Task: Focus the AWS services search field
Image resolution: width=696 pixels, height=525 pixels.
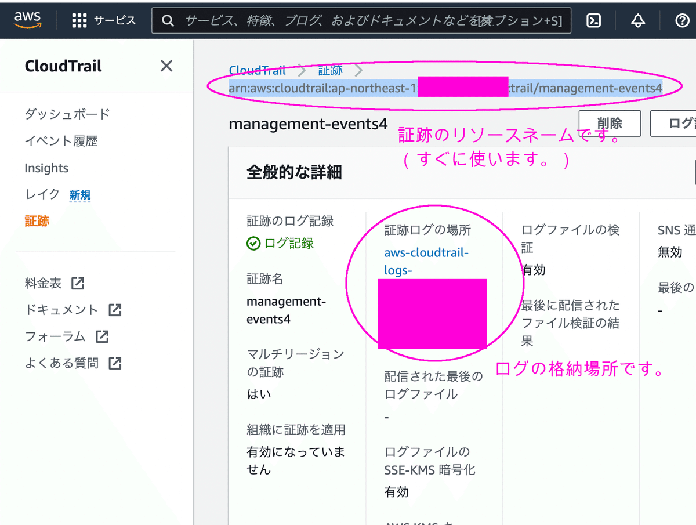Action: pos(361,21)
